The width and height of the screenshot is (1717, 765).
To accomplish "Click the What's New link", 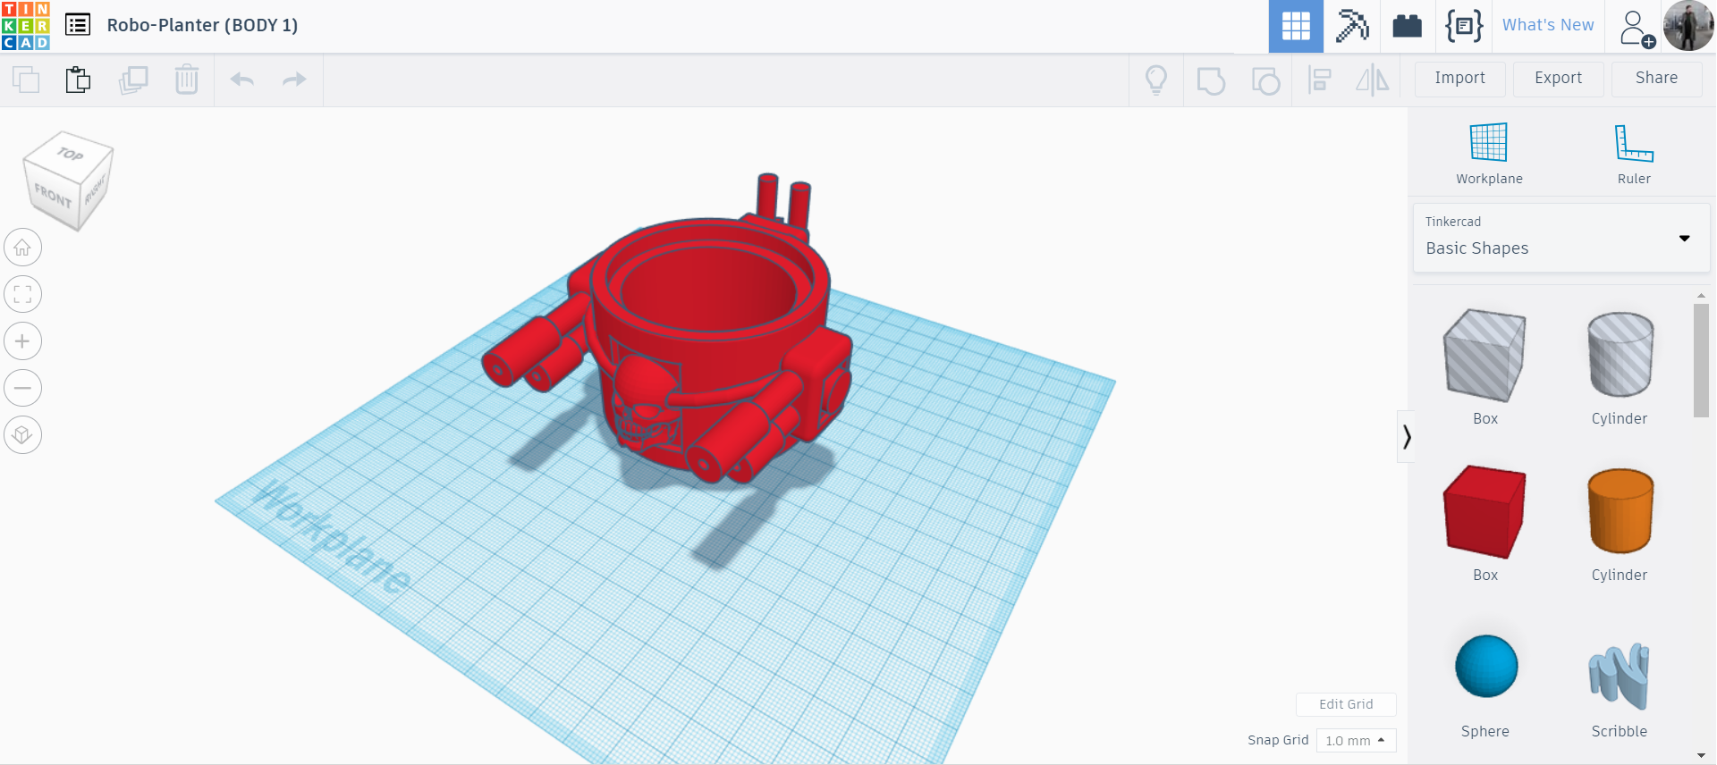I will pos(1548,25).
